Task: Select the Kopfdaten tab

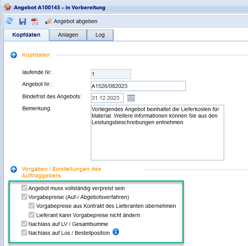Action: tap(26, 35)
